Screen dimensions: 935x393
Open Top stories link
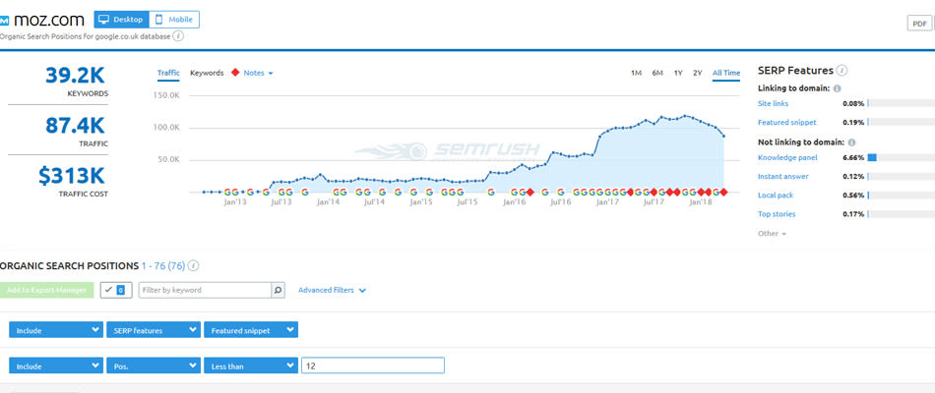(777, 214)
